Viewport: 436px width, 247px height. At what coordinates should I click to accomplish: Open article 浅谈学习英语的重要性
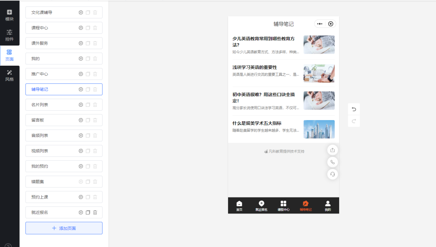(x=255, y=67)
